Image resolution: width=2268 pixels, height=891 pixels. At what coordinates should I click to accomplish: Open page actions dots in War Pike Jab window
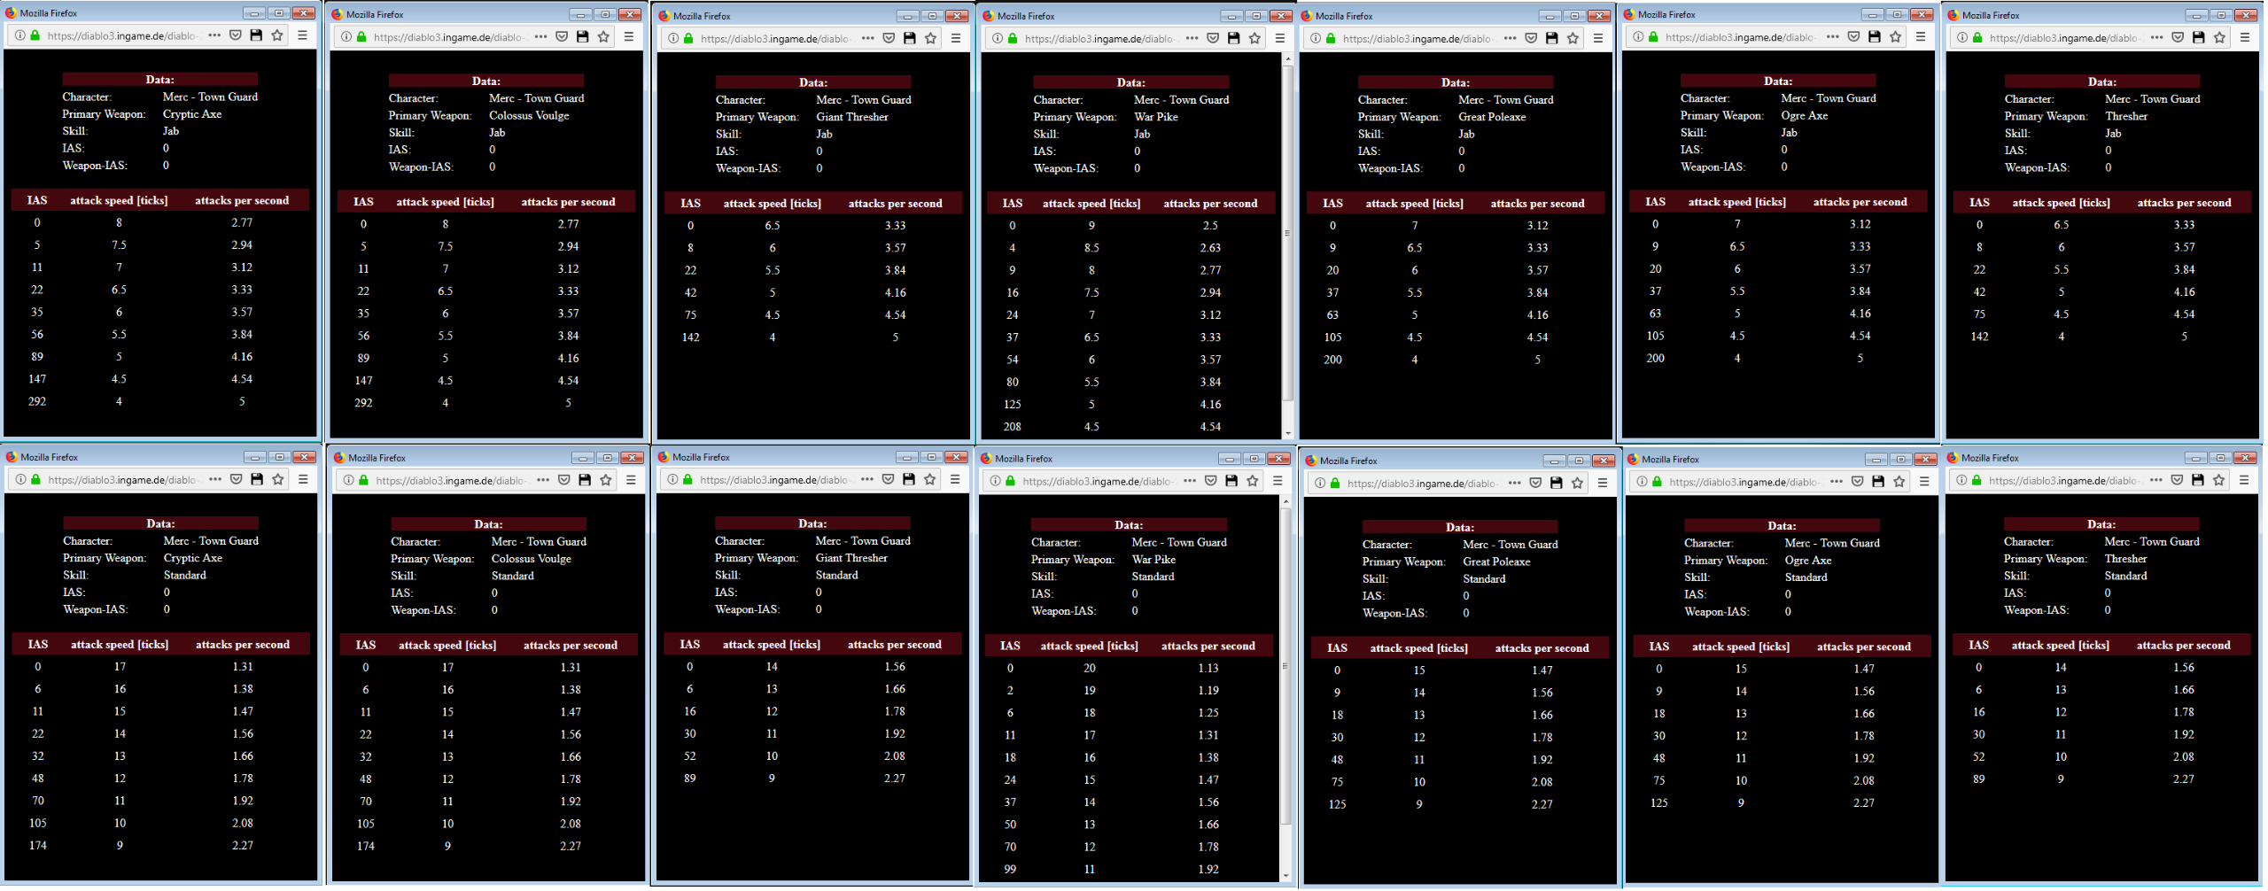(x=1192, y=38)
